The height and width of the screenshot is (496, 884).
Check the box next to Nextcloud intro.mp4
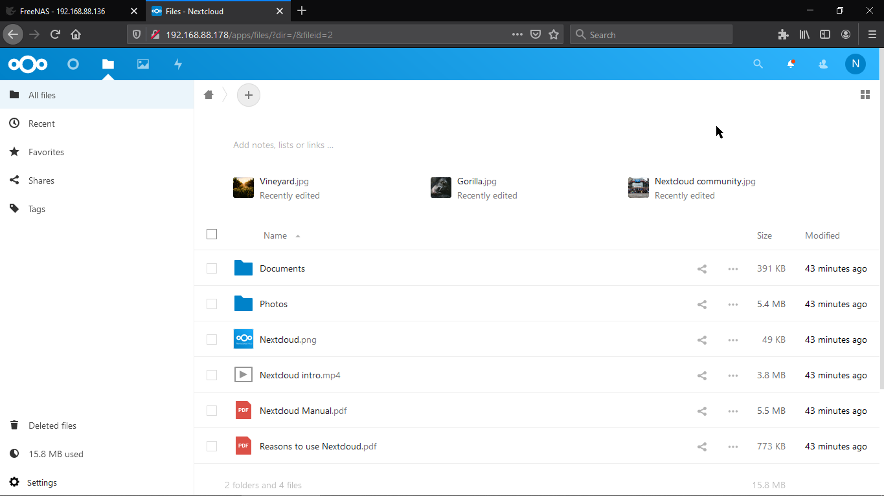(x=212, y=375)
